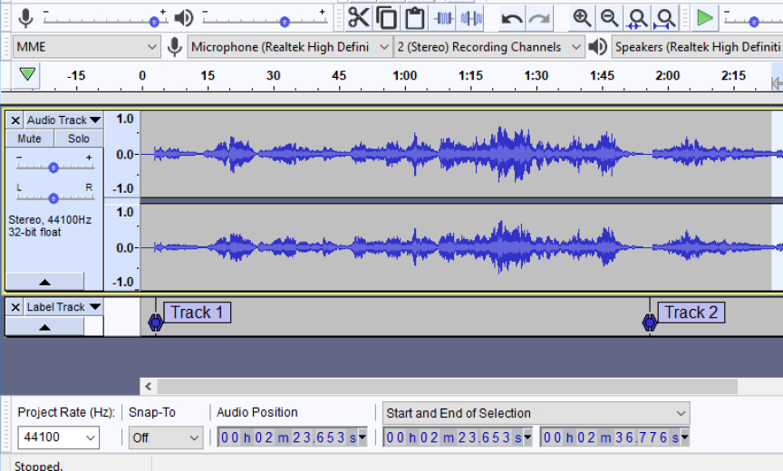Click the Trim audio outside selection icon

click(443, 18)
